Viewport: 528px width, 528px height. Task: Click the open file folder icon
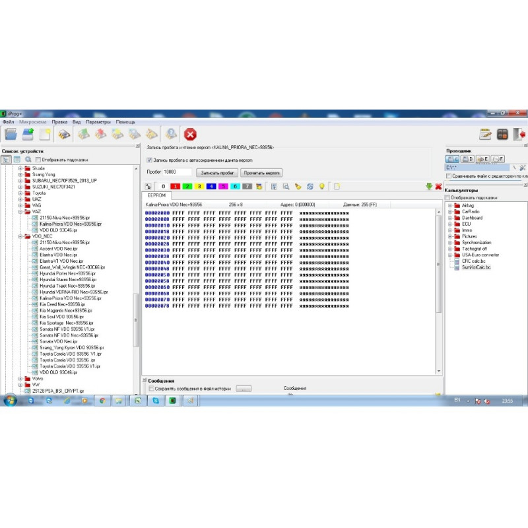click(11, 135)
